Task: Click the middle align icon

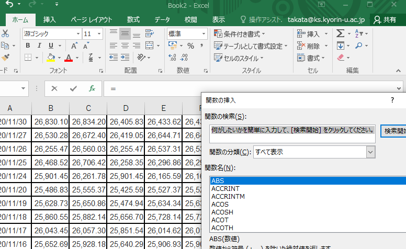Action: 125,33
